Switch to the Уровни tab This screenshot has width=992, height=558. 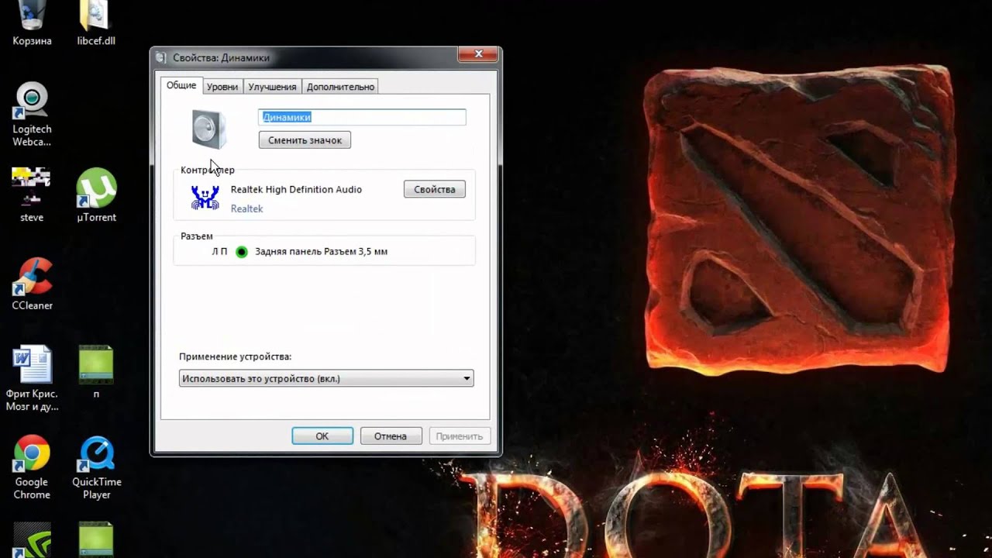click(x=222, y=87)
